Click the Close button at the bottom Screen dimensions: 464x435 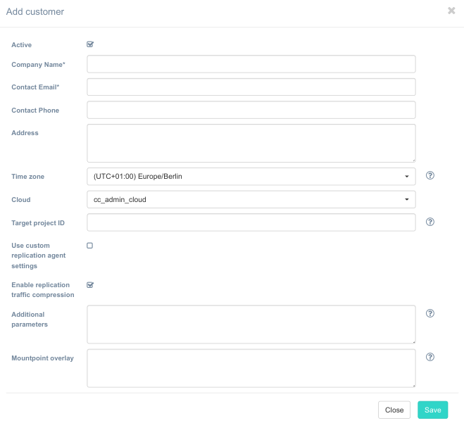[394, 410]
